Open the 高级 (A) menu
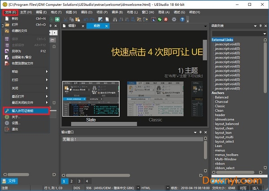 pyautogui.click(x=164, y=12)
